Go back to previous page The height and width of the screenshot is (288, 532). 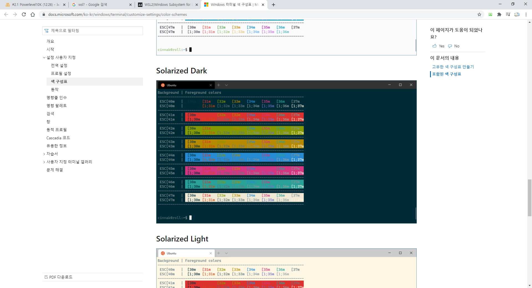[6, 14]
